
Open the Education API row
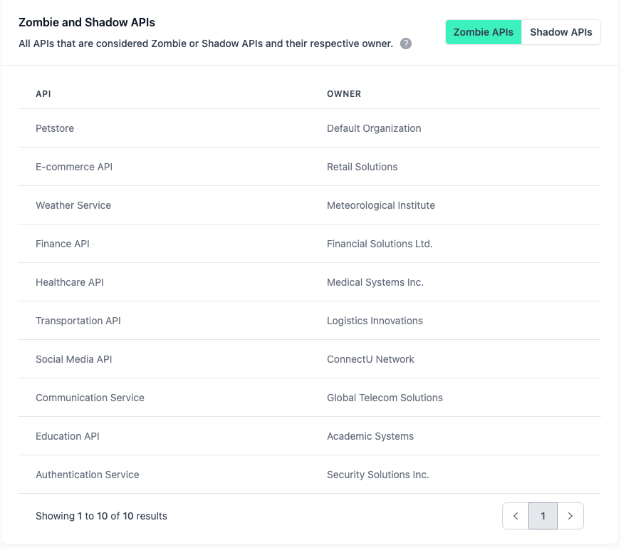[68, 436]
